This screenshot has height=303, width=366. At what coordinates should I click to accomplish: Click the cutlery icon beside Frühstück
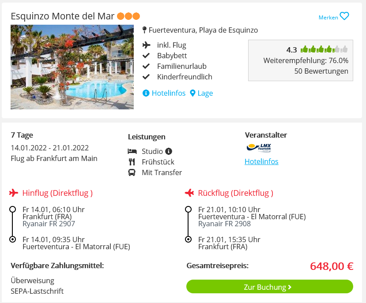(x=132, y=162)
